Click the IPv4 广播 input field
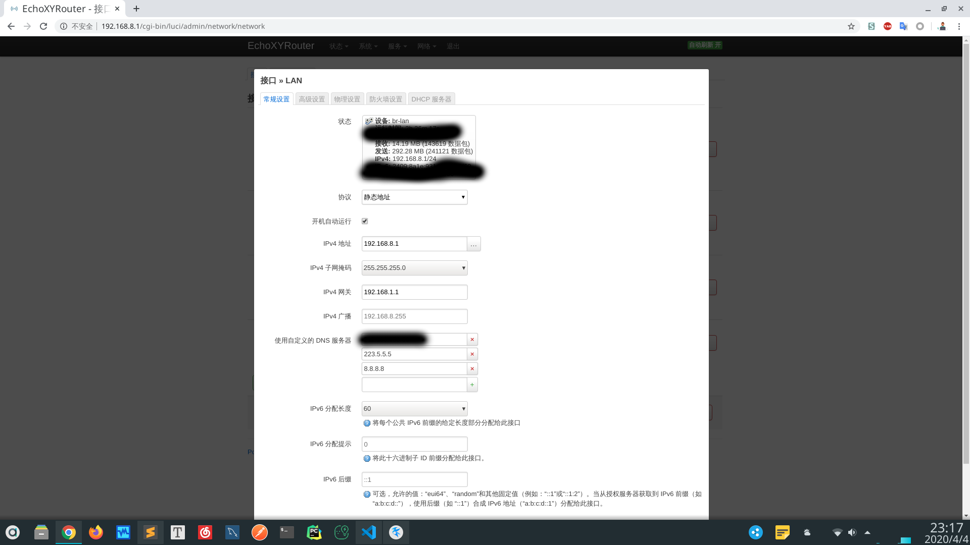The image size is (970, 545). 414,316
